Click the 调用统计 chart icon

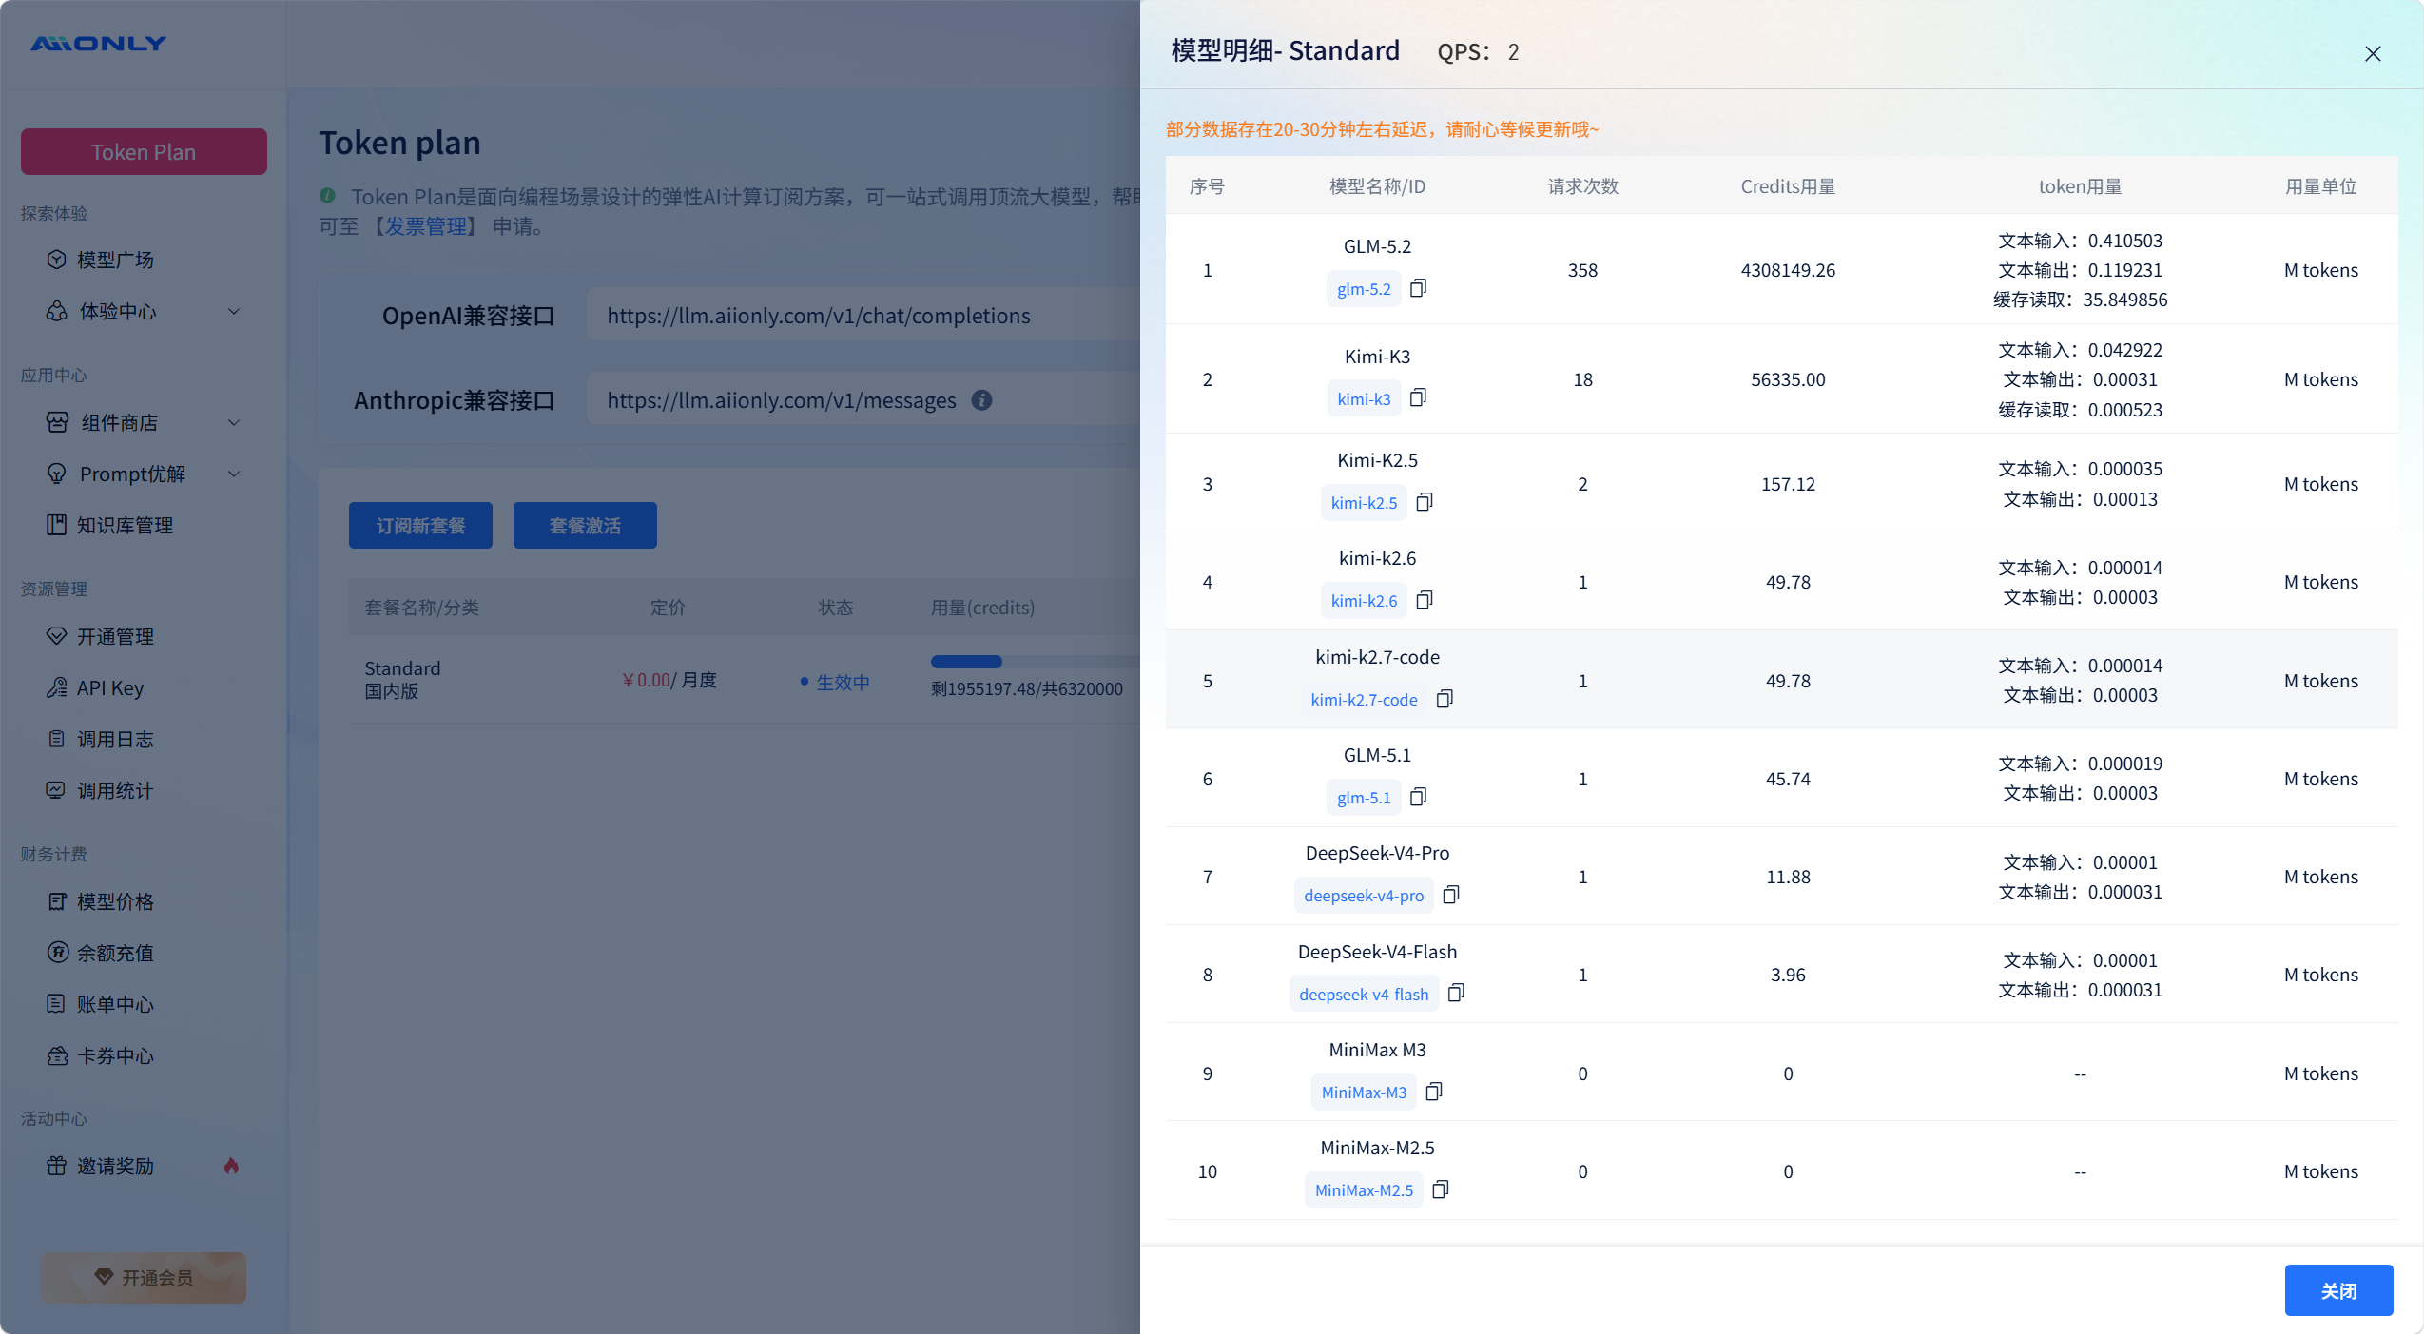tap(56, 790)
